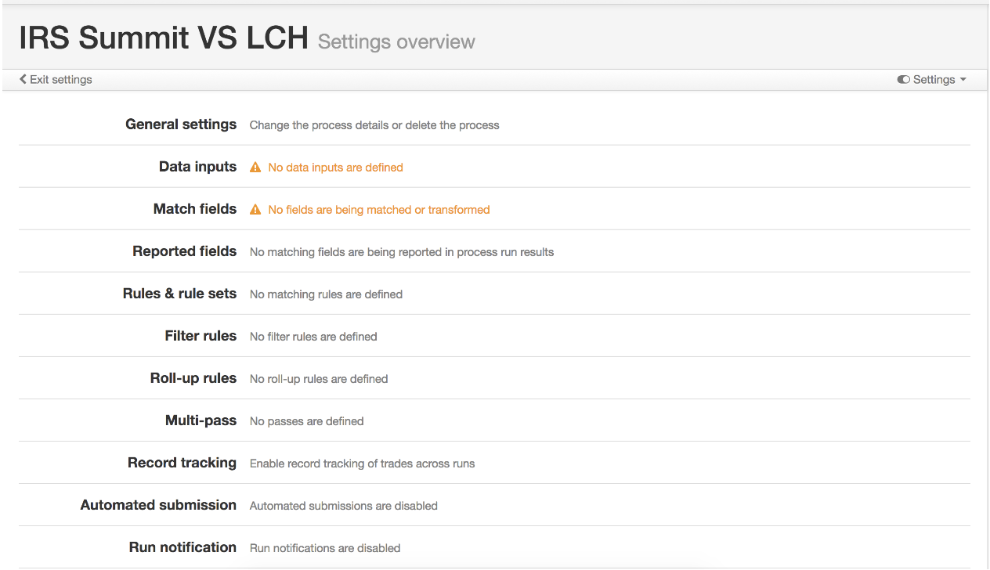Open Rules & rule sets

pyautogui.click(x=179, y=294)
